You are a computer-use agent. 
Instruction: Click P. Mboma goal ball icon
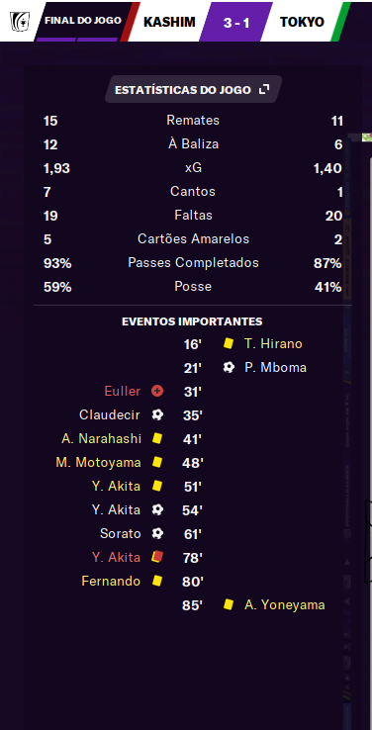tap(229, 367)
